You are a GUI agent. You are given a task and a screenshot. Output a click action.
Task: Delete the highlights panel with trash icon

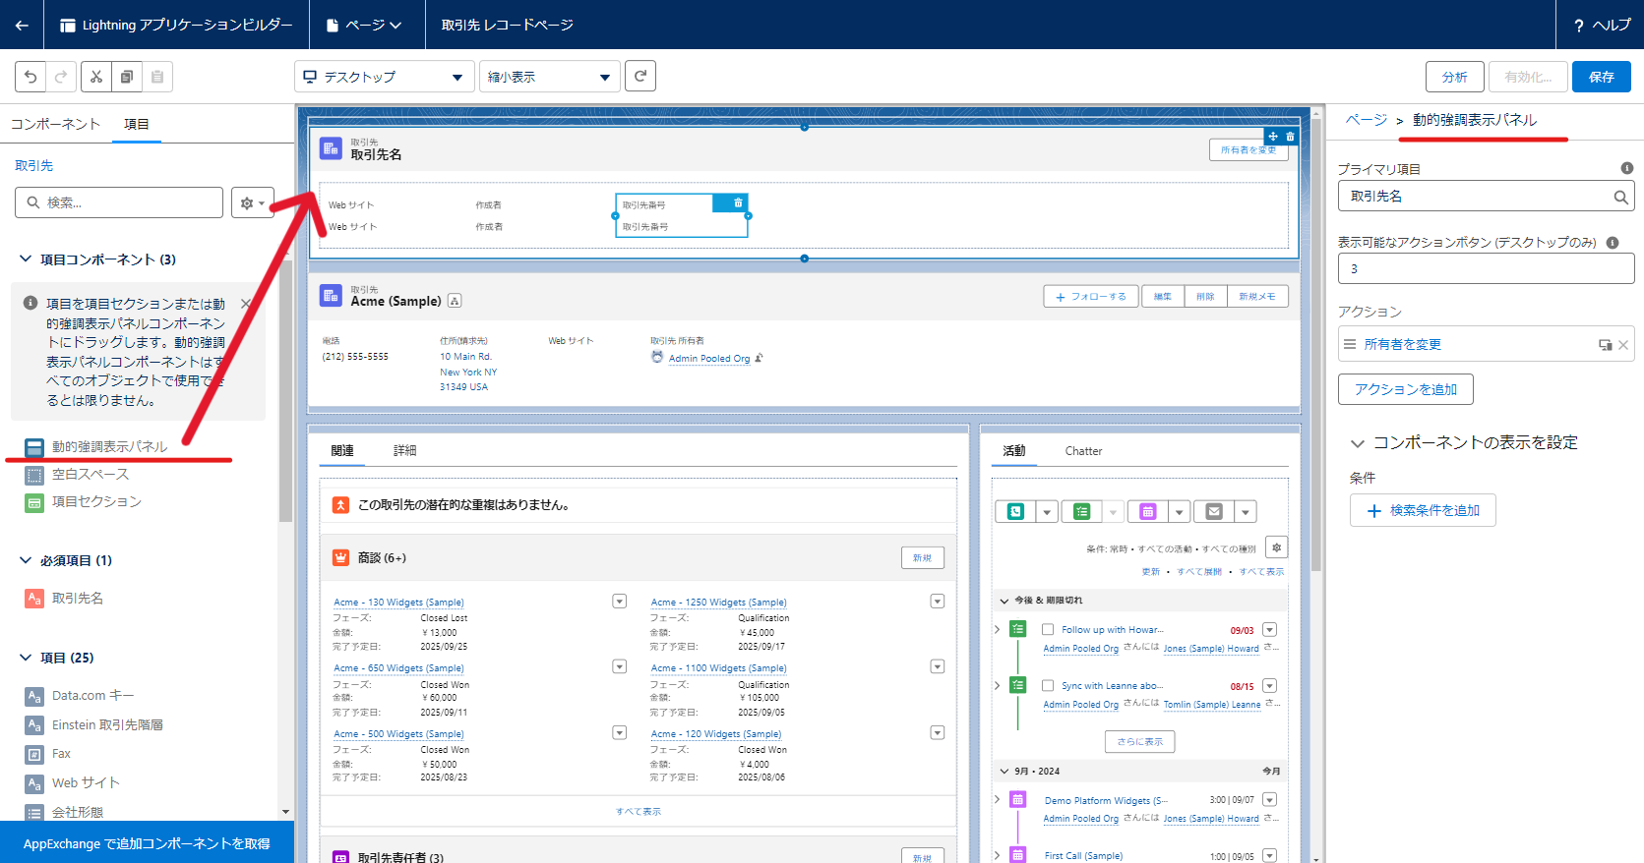pyautogui.click(x=1290, y=137)
